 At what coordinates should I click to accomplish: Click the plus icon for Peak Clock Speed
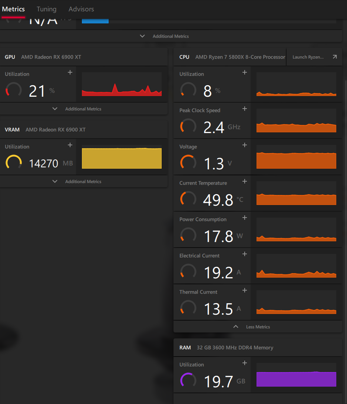pos(245,109)
